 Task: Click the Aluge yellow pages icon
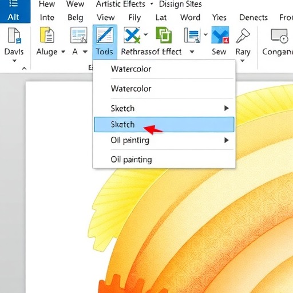tap(47, 35)
